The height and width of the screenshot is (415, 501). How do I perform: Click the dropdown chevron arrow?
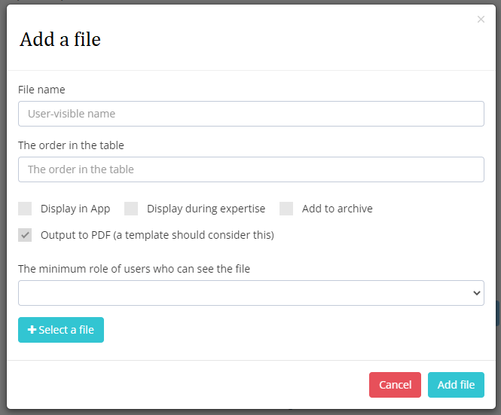(477, 293)
